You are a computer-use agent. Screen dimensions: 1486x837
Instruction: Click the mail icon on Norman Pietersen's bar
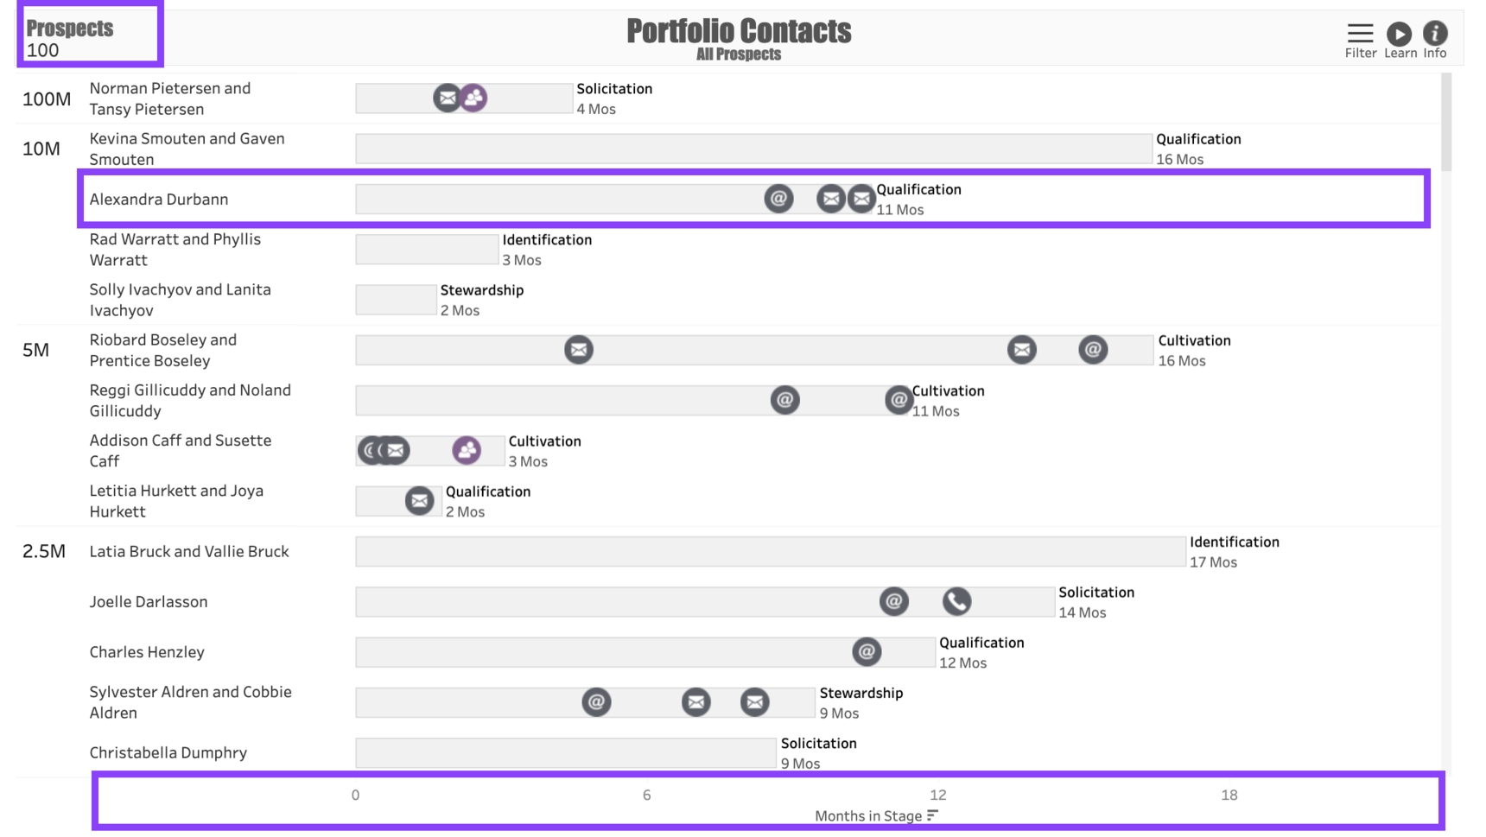click(448, 98)
